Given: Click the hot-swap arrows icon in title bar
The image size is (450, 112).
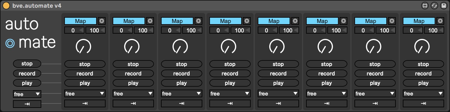Looking at the screenshot, I should tap(434, 5).
